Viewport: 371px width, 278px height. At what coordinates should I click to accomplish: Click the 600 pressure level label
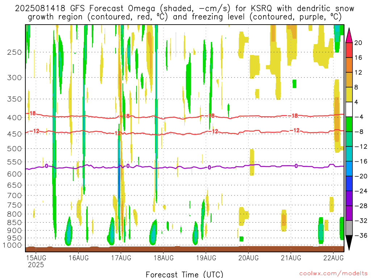coord(14,174)
